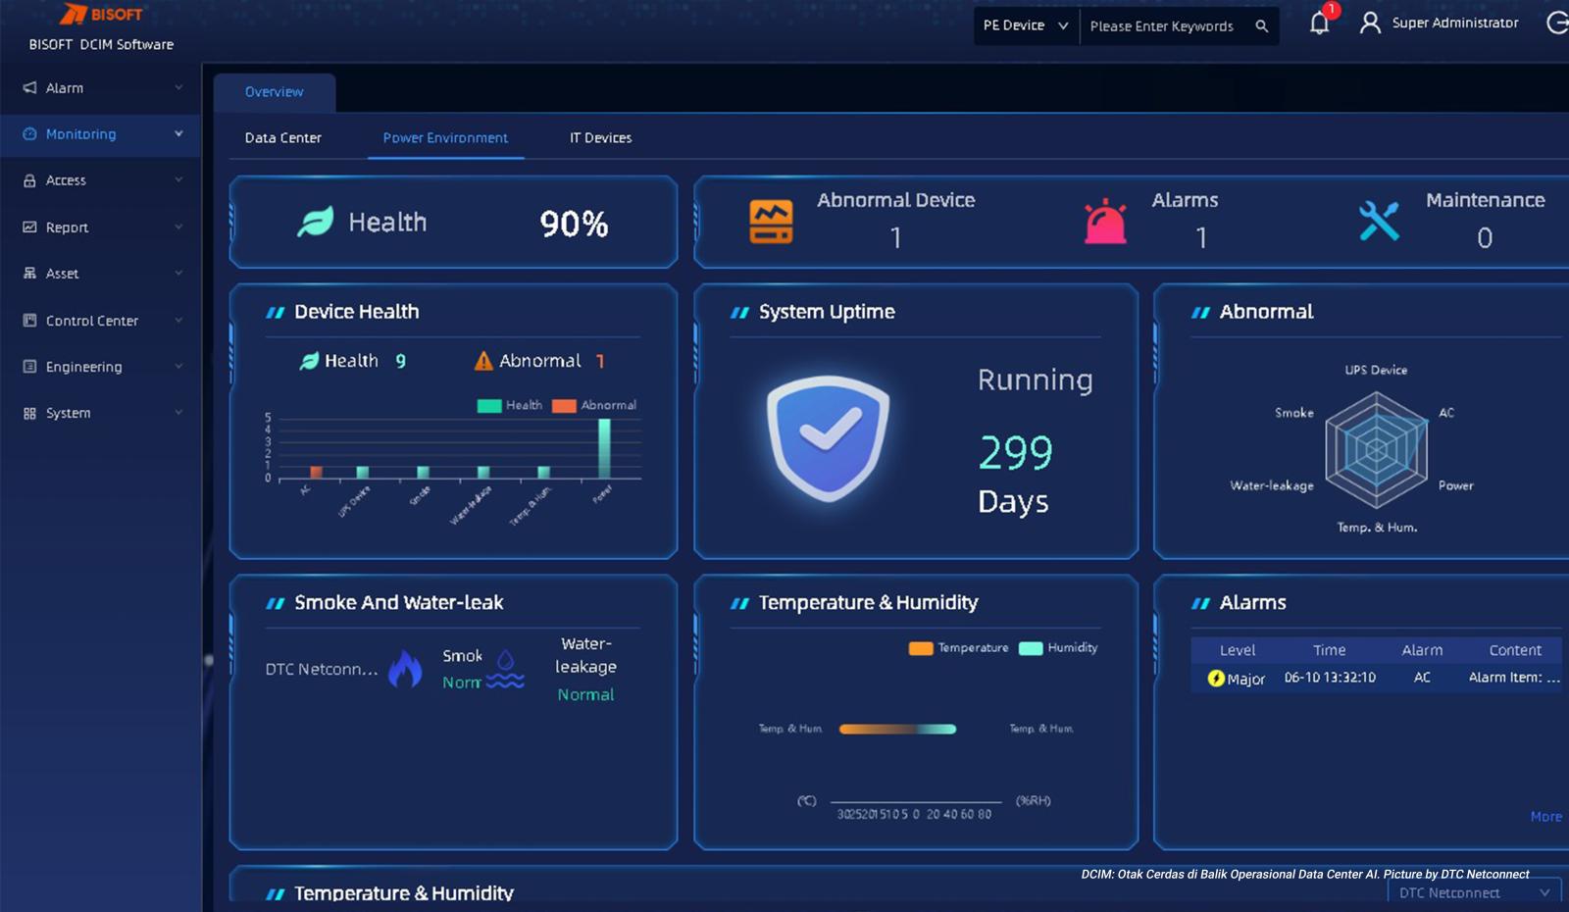Click the Temperature gradient bar
The width and height of the screenshot is (1569, 912).
click(896, 730)
